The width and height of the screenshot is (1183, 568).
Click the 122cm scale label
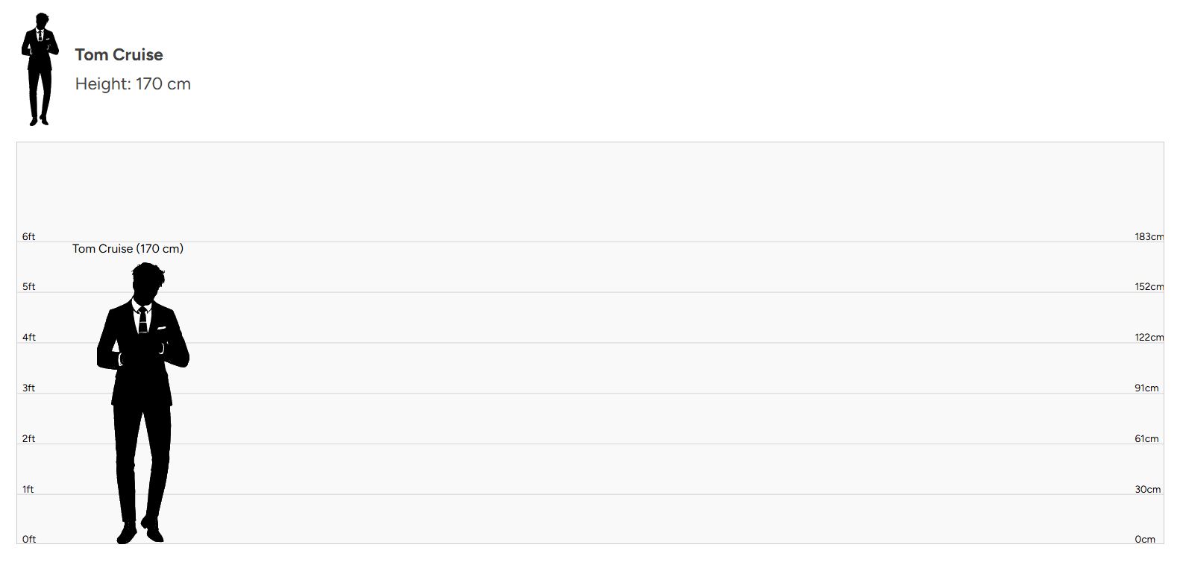click(x=1149, y=337)
